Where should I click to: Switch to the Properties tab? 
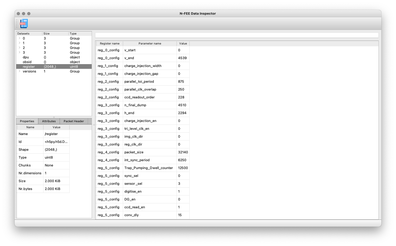click(x=27, y=121)
